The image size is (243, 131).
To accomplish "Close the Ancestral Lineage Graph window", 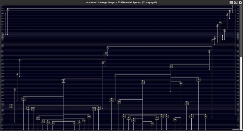I will [240, 2].
